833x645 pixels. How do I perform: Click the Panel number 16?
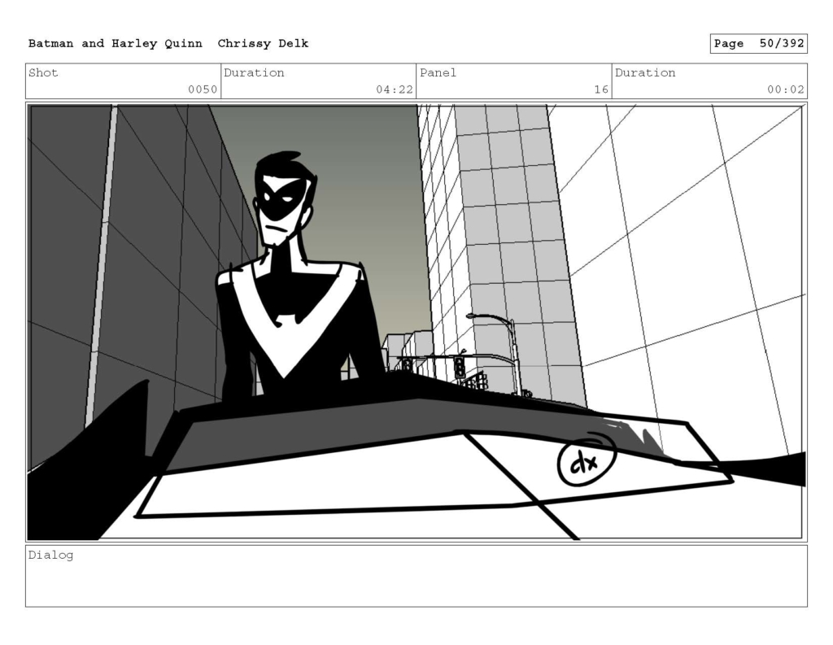point(601,89)
